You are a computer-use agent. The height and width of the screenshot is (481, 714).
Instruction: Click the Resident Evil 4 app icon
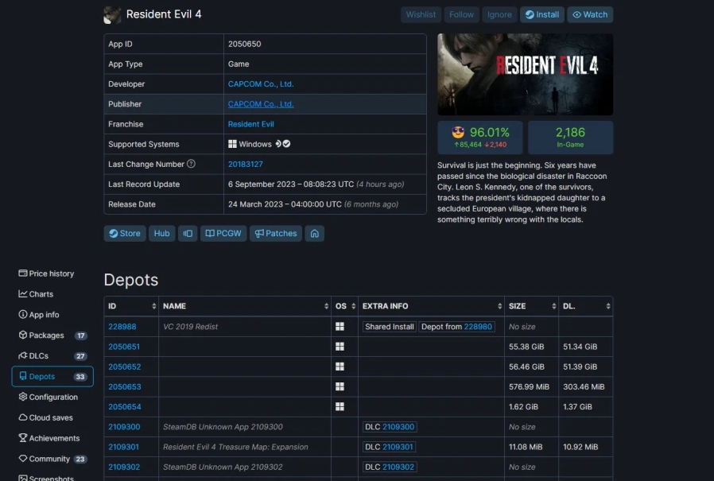[112, 14]
